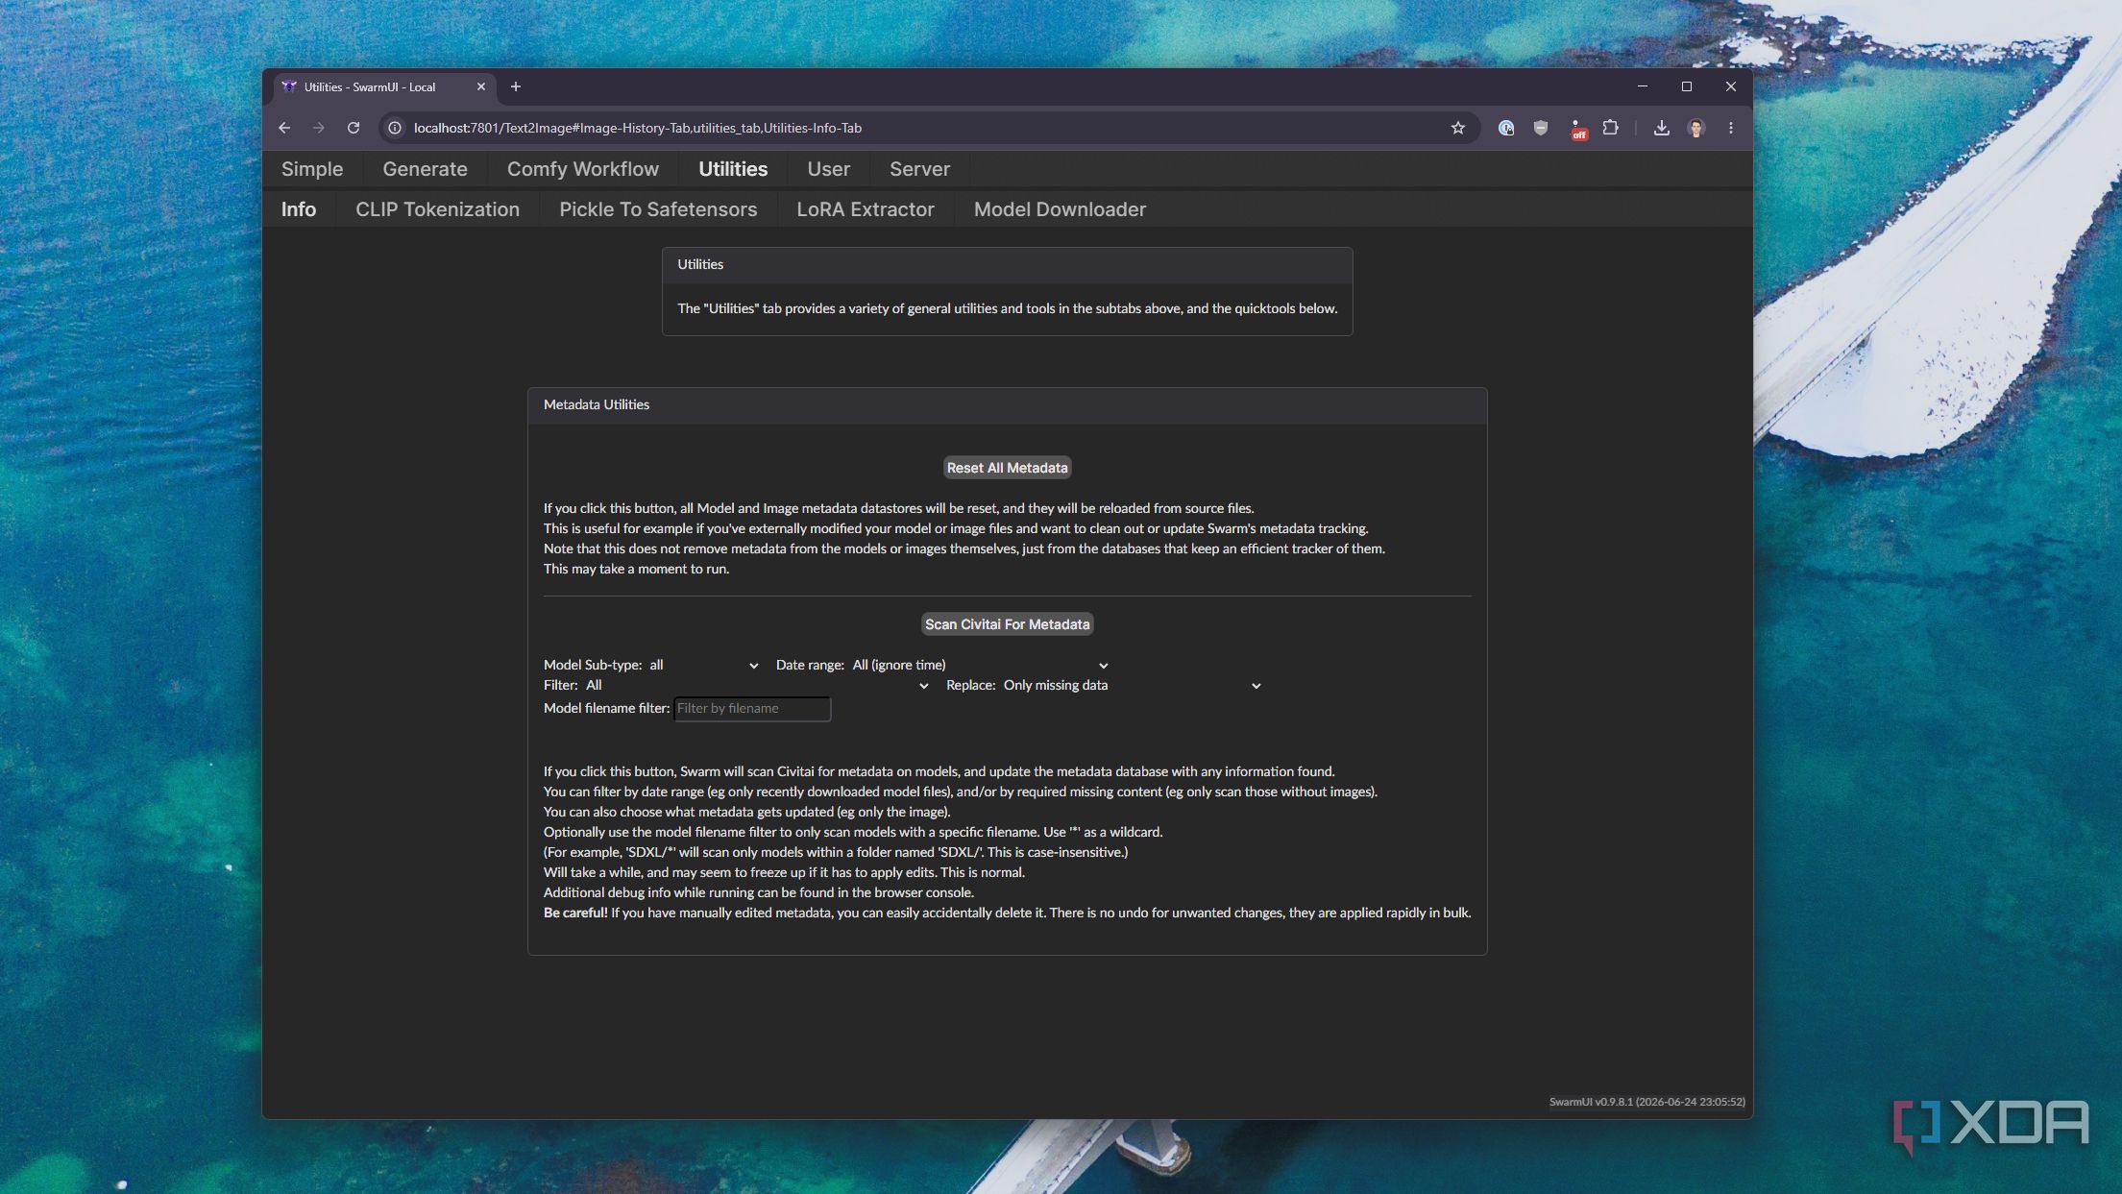Select the Info subtab

(299, 209)
